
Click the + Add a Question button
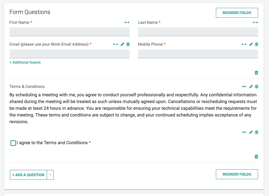pyautogui.click(x=28, y=175)
